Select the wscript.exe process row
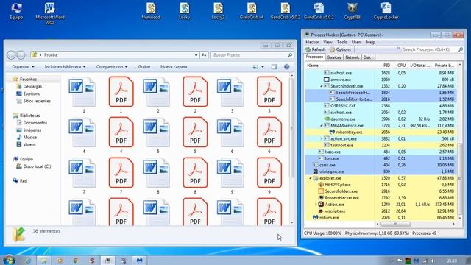Image resolution: width=471 pixels, height=265 pixels. (381, 211)
